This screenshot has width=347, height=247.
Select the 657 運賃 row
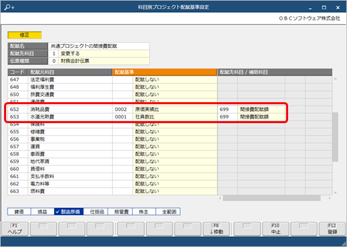[170, 147]
